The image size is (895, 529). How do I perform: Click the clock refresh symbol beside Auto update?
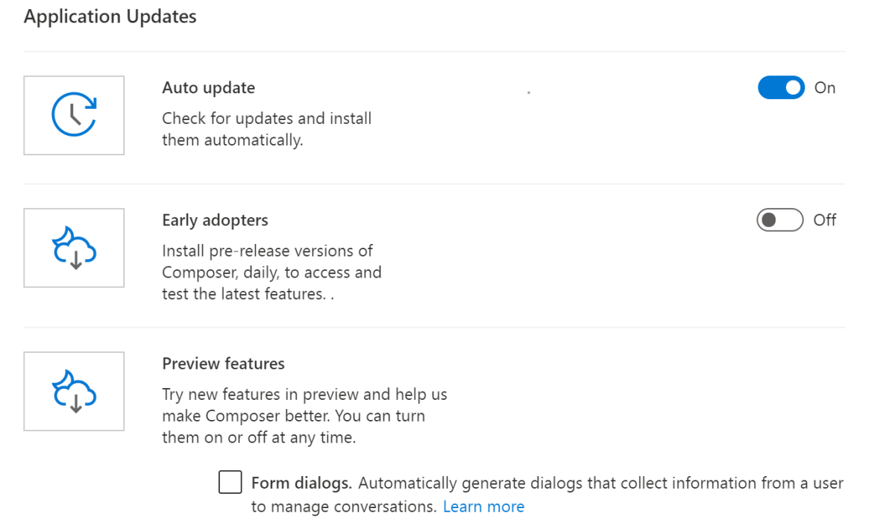[74, 115]
